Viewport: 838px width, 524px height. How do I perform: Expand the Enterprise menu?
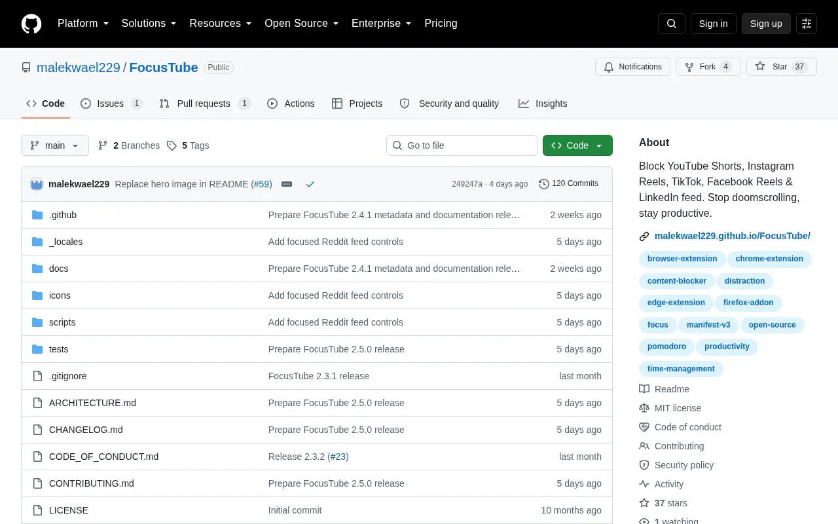pos(381,24)
